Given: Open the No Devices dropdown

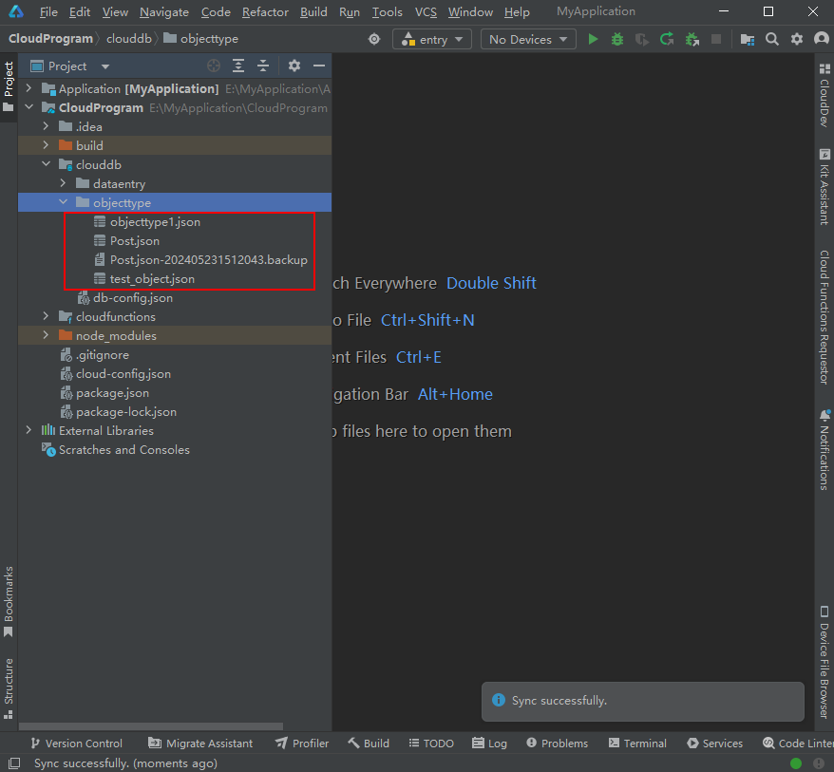Looking at the screenshot, I should pyautogui.click(x=527, y=39).
